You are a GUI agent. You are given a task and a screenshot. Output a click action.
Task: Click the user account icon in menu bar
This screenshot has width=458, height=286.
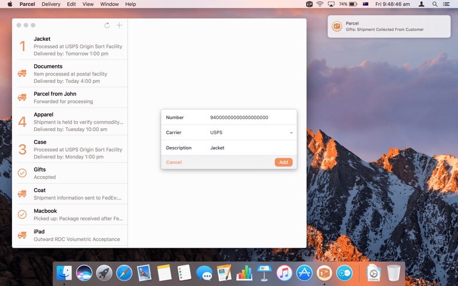point(421,4)
